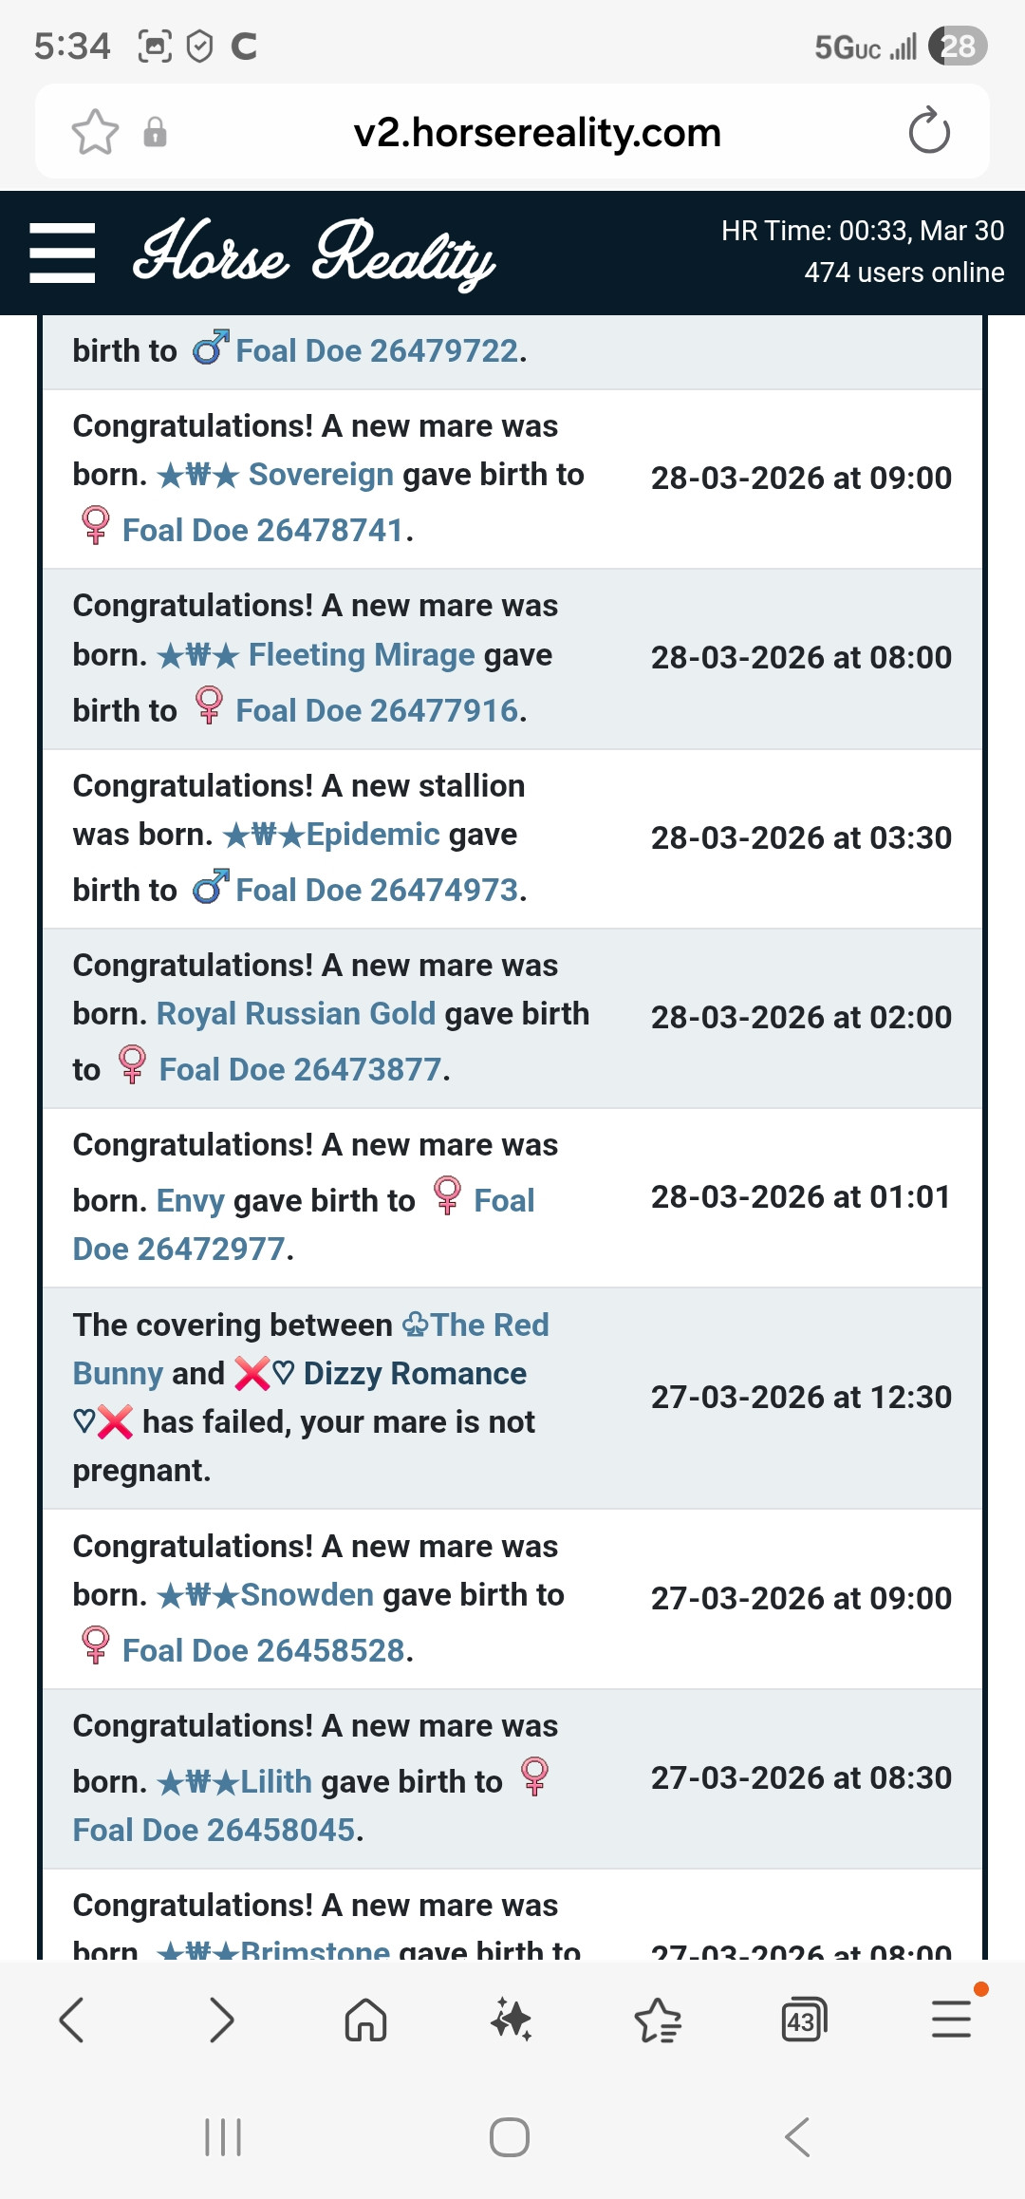
Task: Open the hamburger navigation menu
Action: (63, 254)
